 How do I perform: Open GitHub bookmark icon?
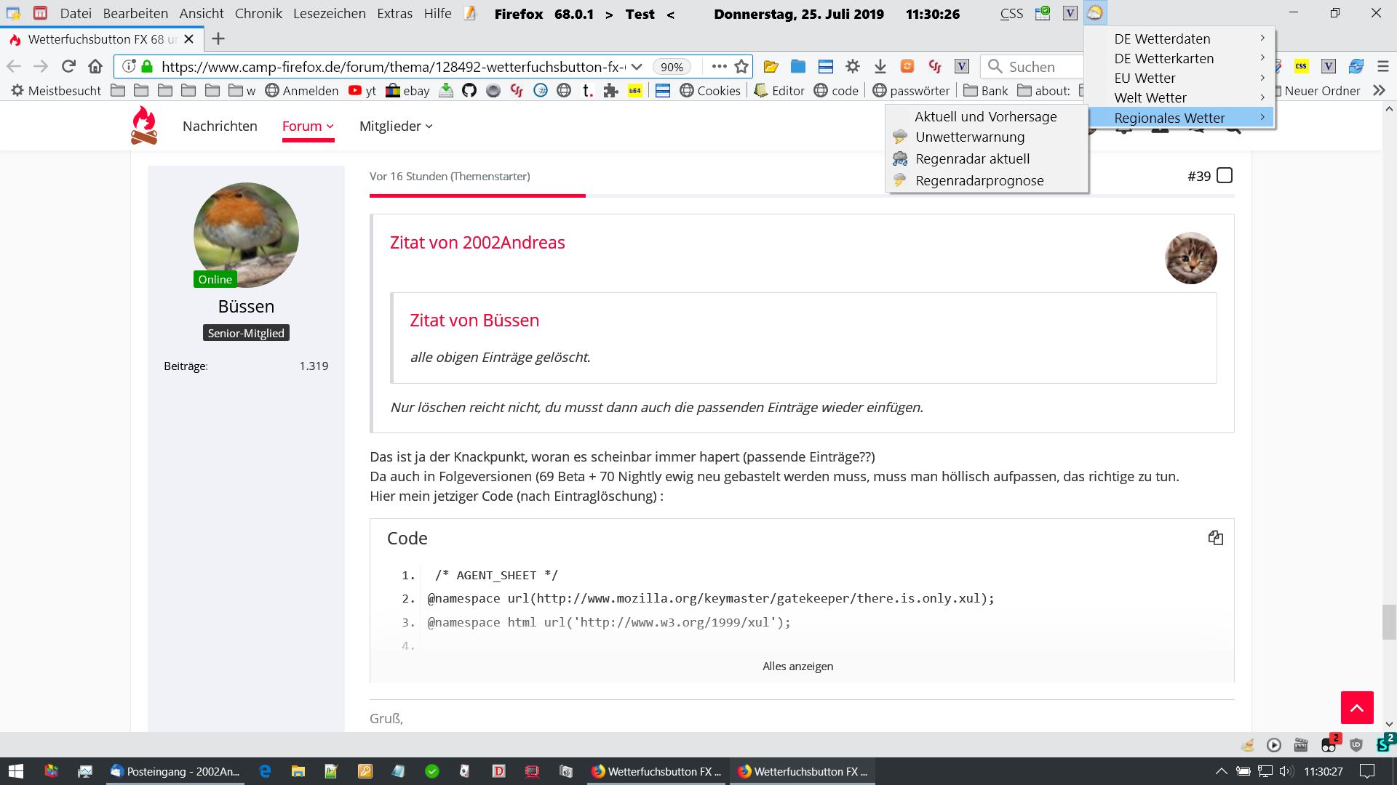point(469,90)
